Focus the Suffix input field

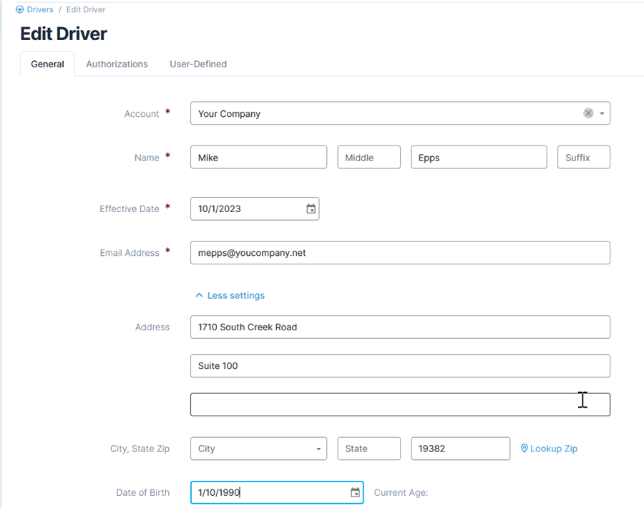coord(584,157)
